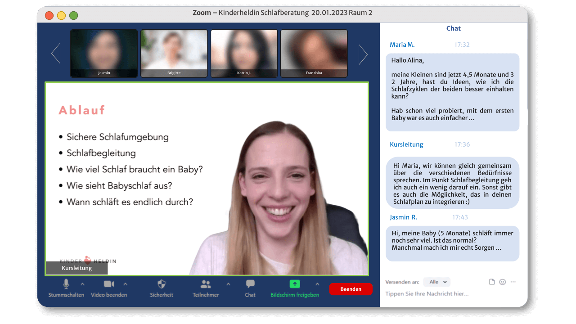Click the red Beenden button
This screenshot has height=324, width=576.
click(x=351, y=289)
